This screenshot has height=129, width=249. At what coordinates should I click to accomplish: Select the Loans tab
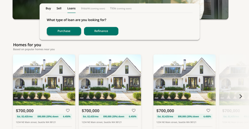click(71, 8)
